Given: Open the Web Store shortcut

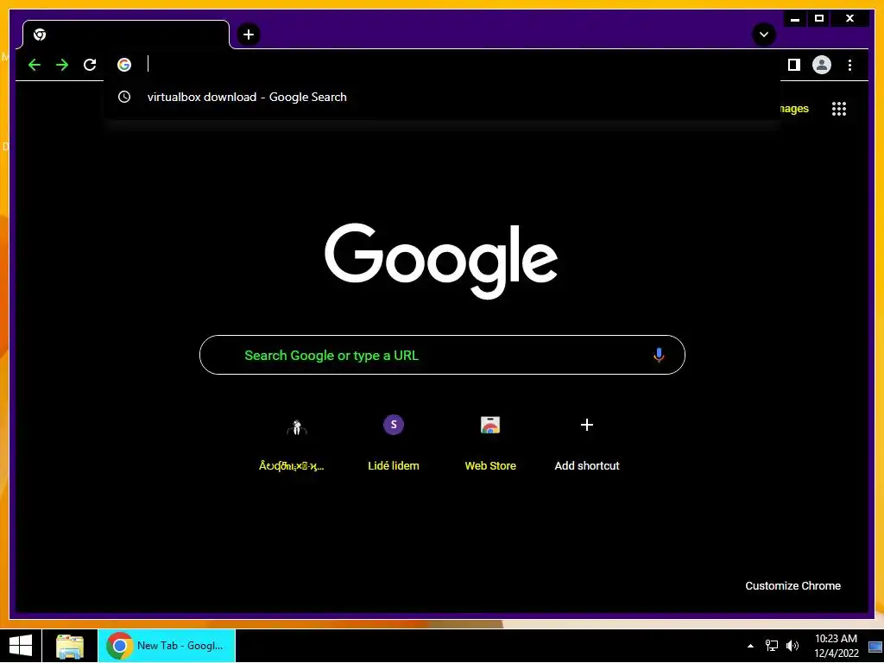Looking at the screenshot, I should click(490, 443).
